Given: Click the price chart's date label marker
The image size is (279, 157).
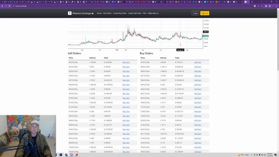Looking at the screenshot, I should (180, 50).
